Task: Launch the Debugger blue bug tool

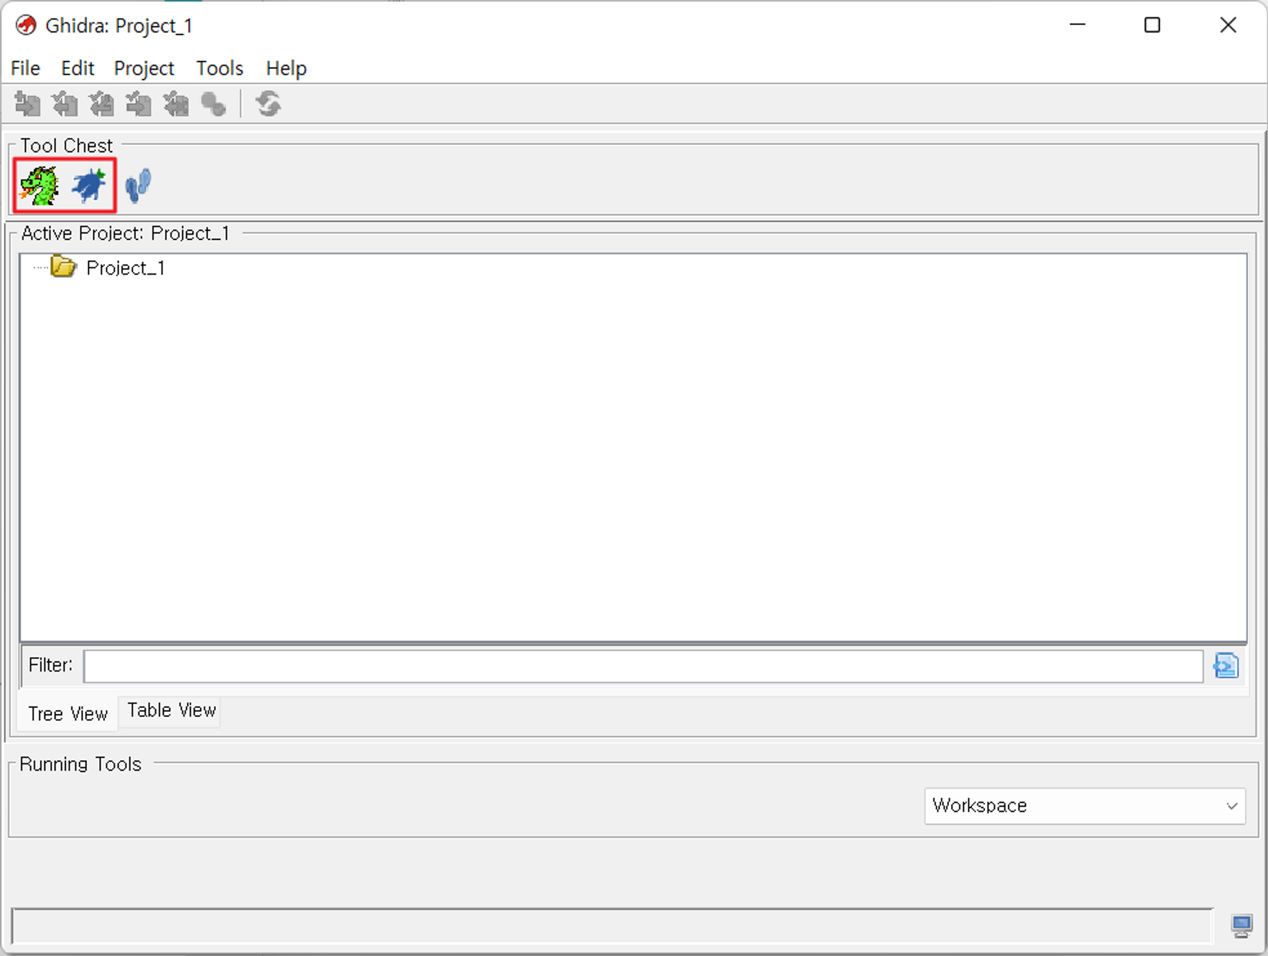Action: pos(88,186)
